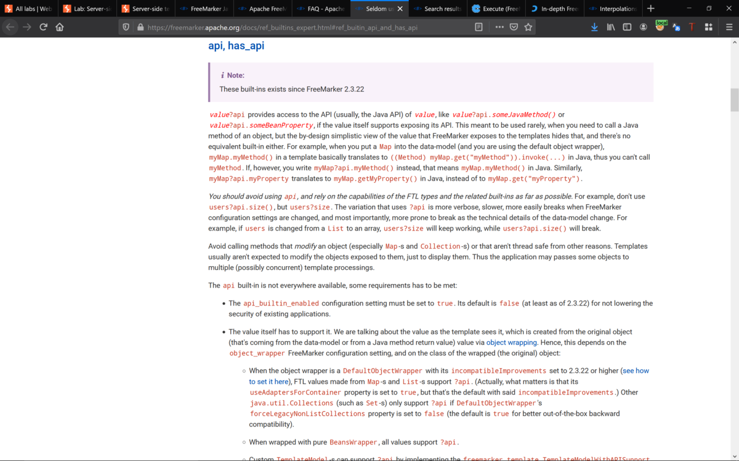The height and width of the screenshot is (461, 739).
Task: Open tracking protection shield icon
Action: (x=126, y=27)
